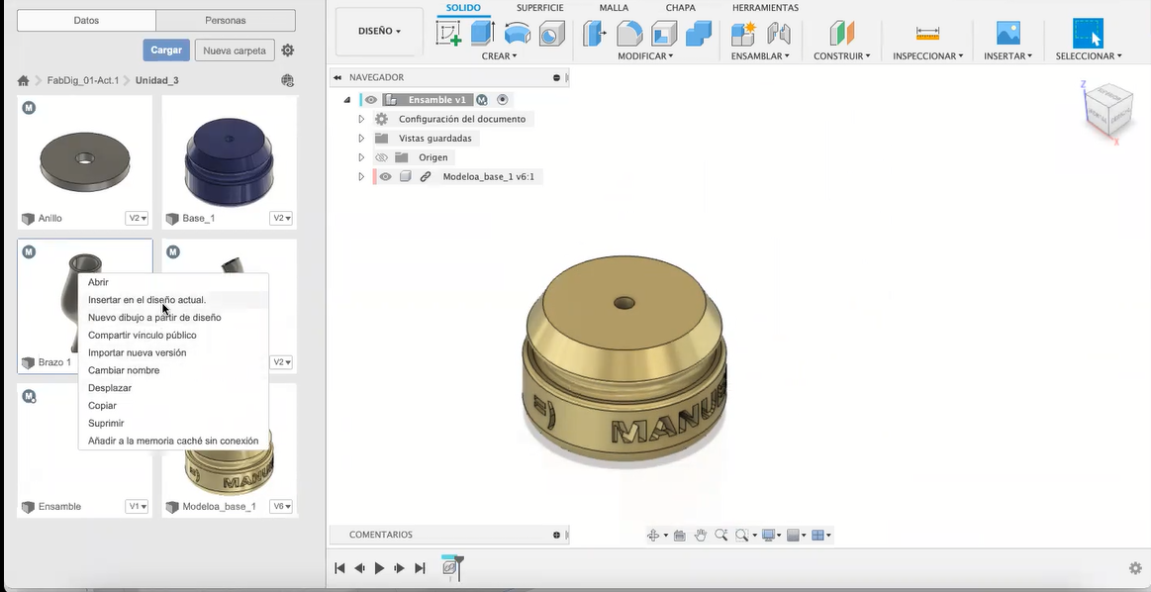Open the Inspeccionar dropdown menu

(928, 55)
